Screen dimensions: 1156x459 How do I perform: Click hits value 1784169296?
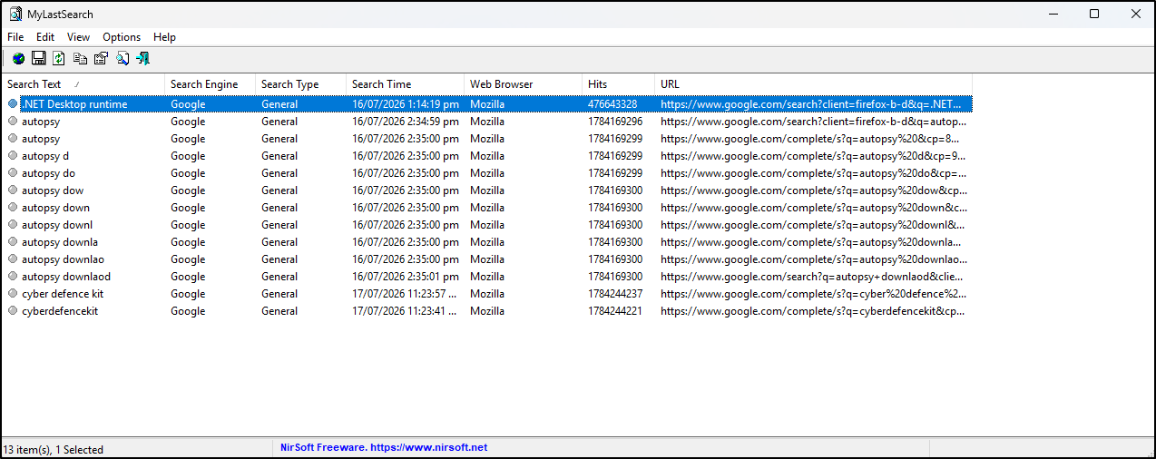click(x=615, y=122)
